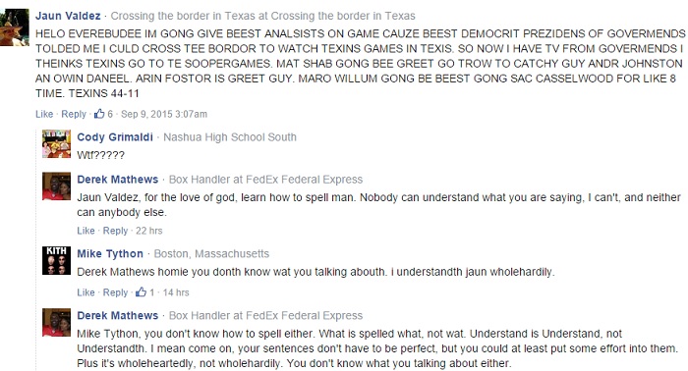Like Jaun Valdez's original comment

tap(44, 114)
